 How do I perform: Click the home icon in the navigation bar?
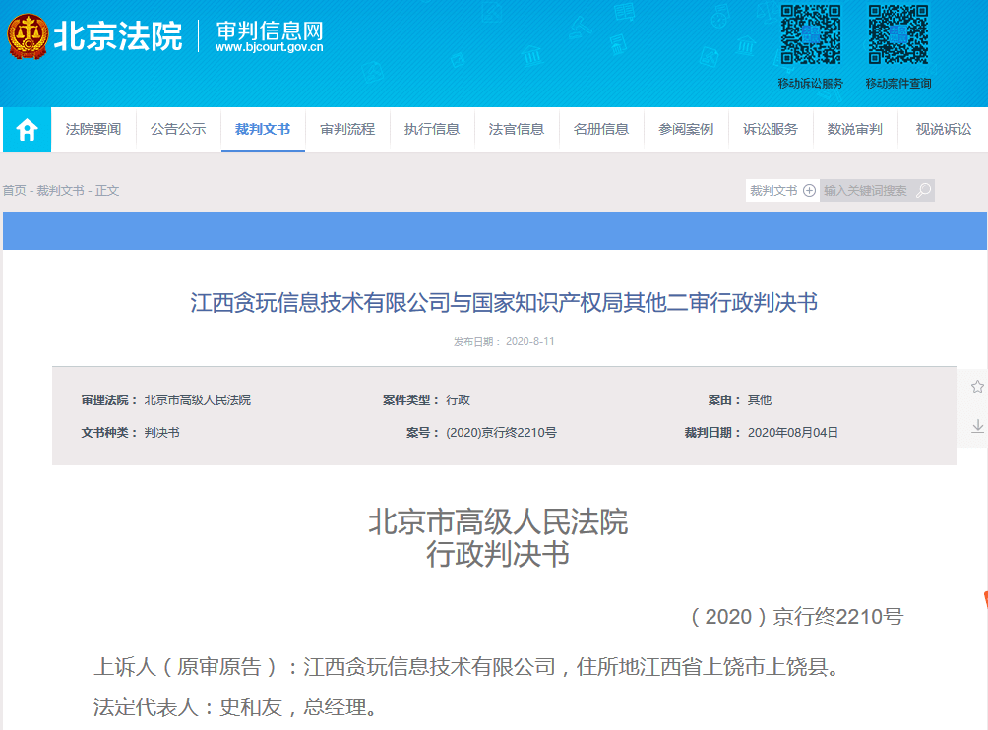pos(26,129)
